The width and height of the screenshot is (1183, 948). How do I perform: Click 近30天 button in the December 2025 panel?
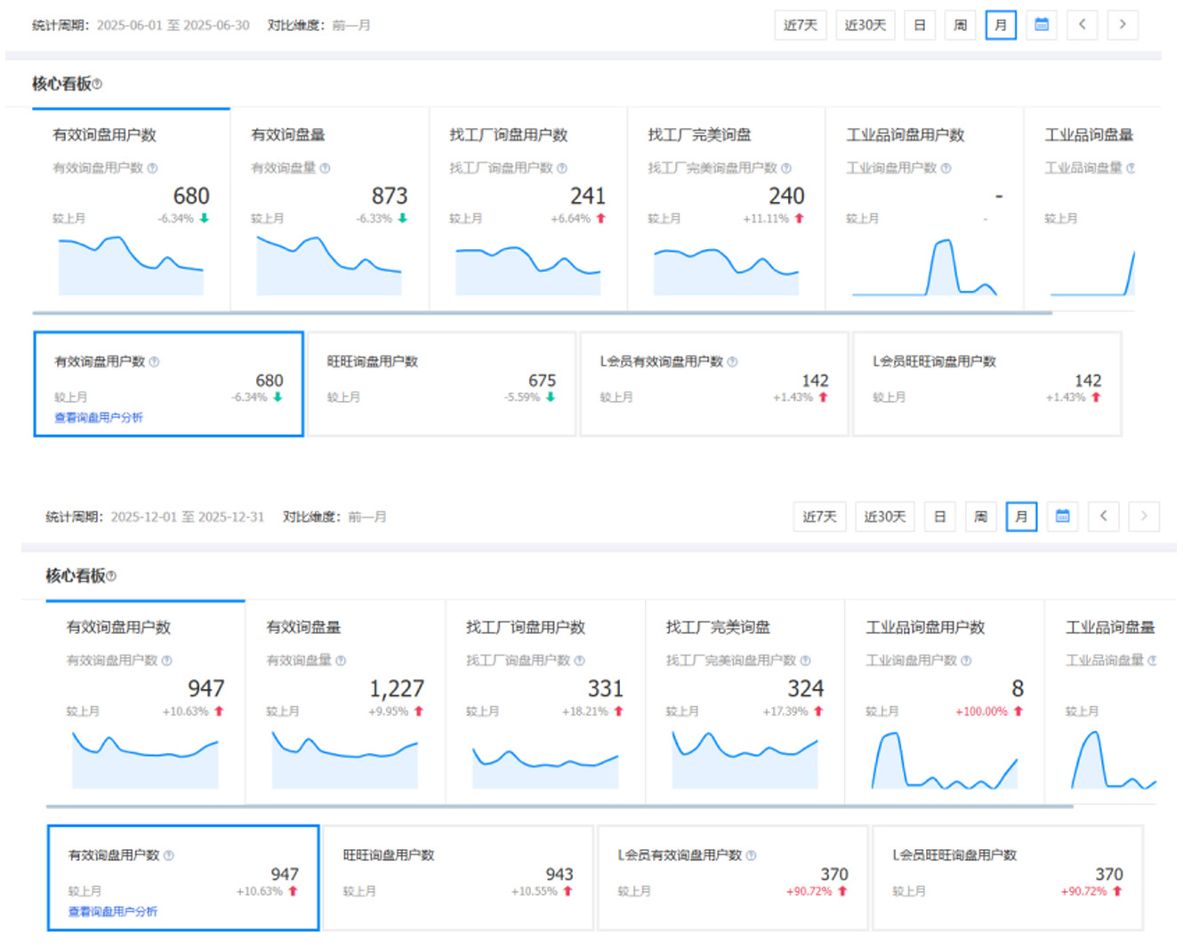click(884, 516)
